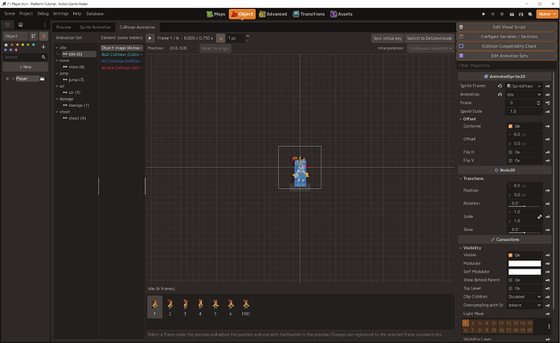Enable the Flip V checkbox
The width and height of the screenshot is (560, 343).
[x=510, y=161]
